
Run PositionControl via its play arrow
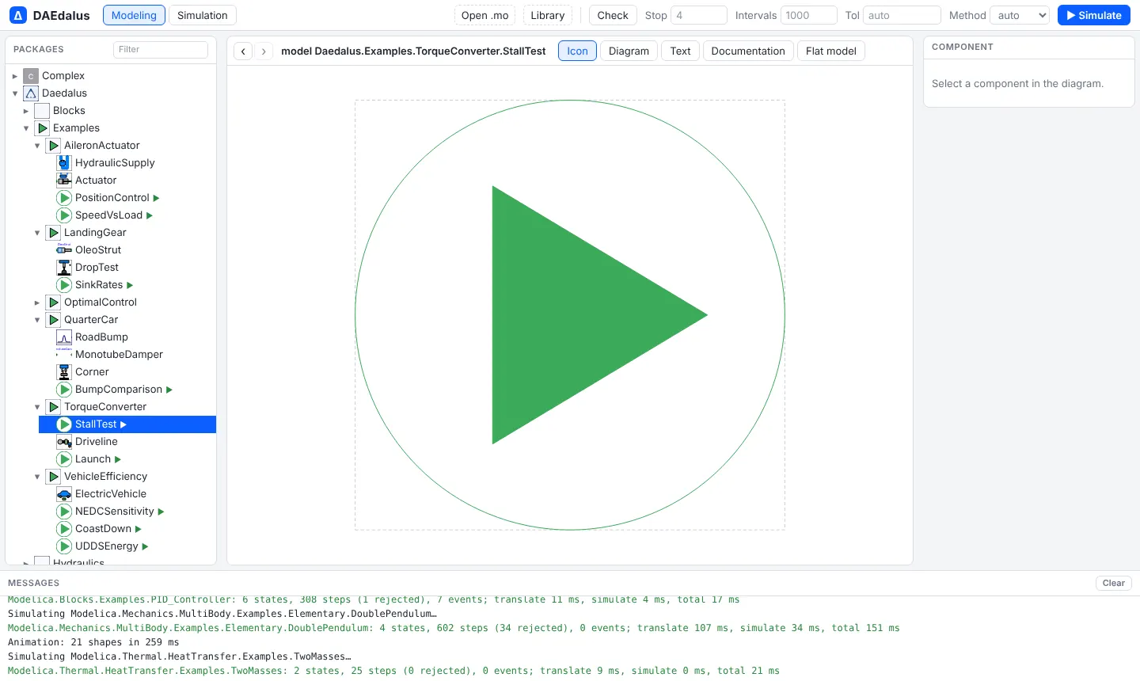[156, 198]
